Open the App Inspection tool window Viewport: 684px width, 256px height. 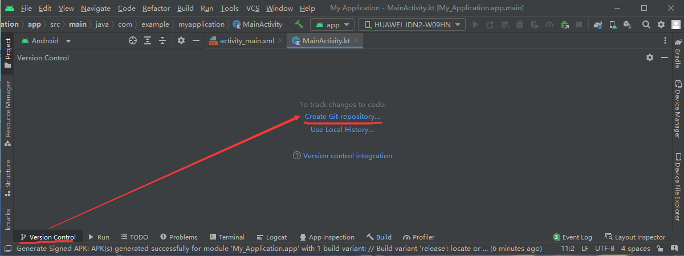[327, 237]
